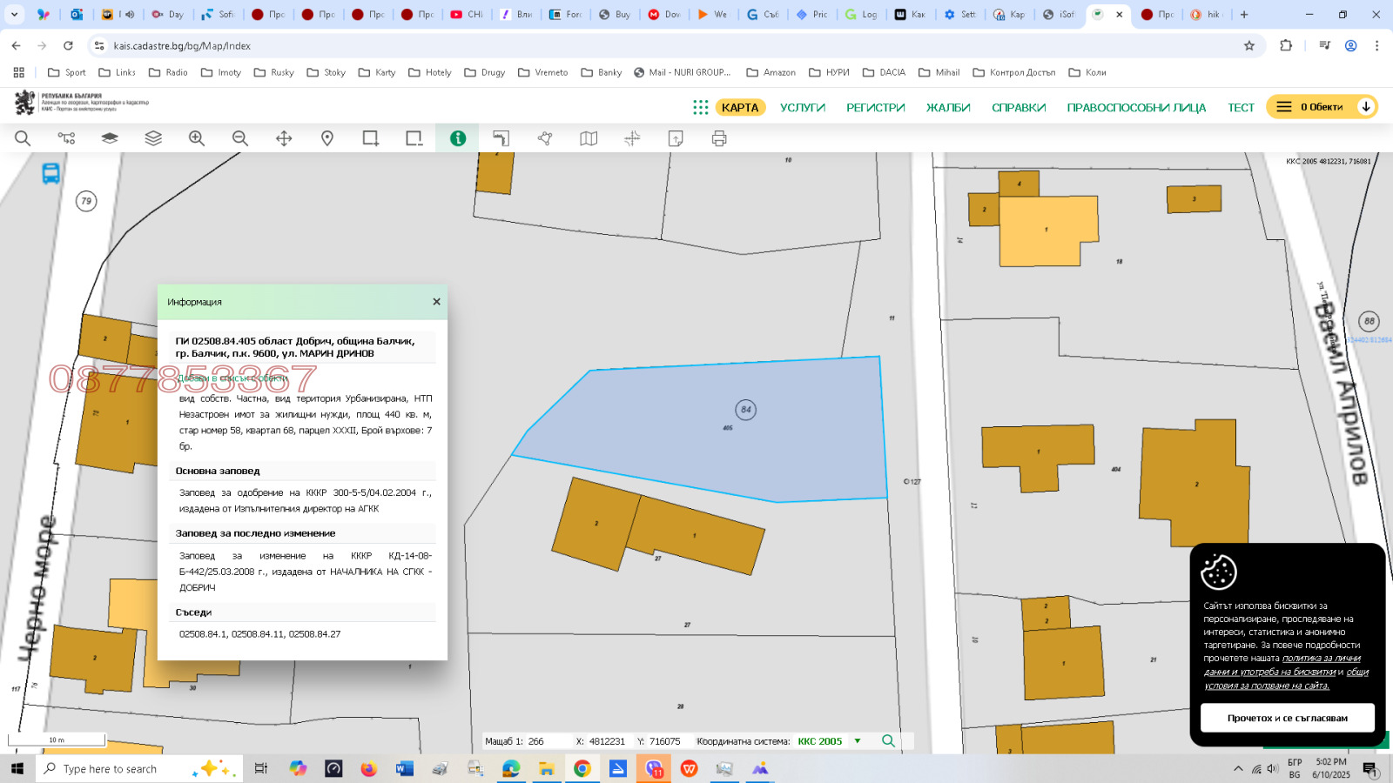Click the Добави в списък с обекти link
This screenshot has width=1393, height=783.
(232, 378)
